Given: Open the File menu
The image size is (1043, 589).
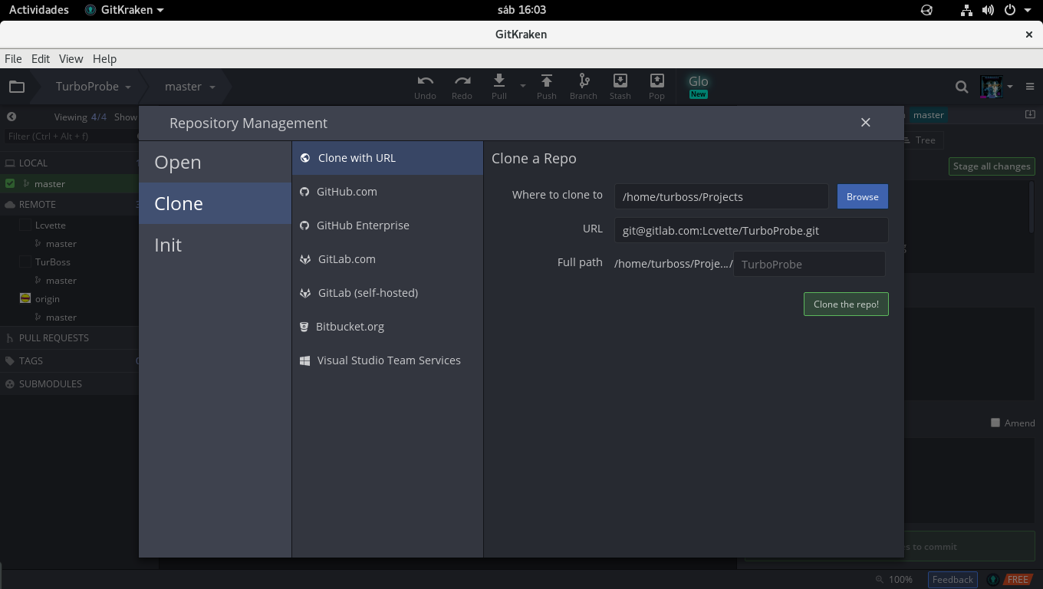Looking at the screenshot, I should [x=13, y=58].
